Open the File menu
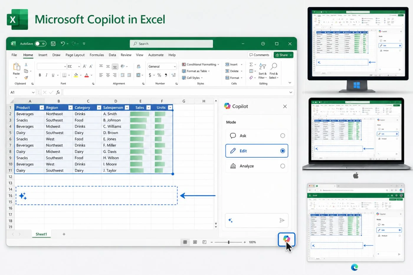The height and width of the screenshot is (275, 413). (14, 55)
